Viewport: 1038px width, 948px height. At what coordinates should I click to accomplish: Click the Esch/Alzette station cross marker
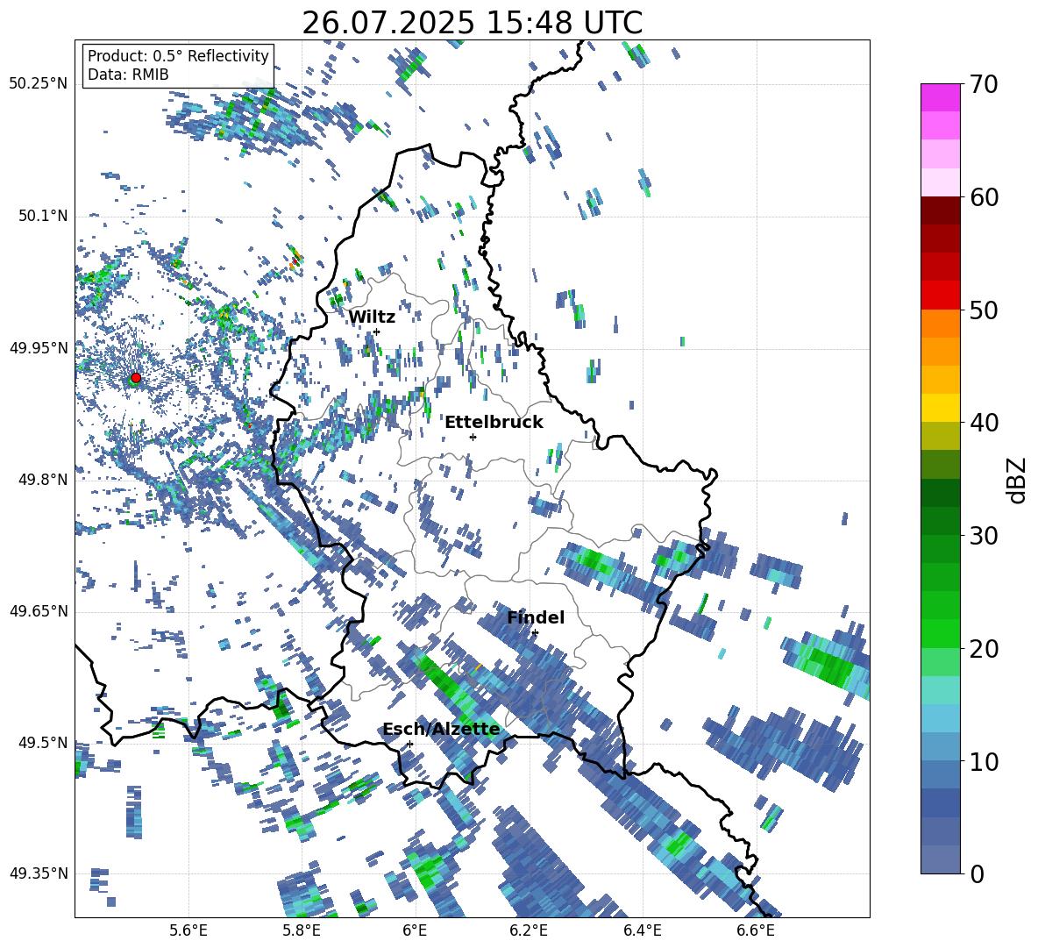pos(409,744)
